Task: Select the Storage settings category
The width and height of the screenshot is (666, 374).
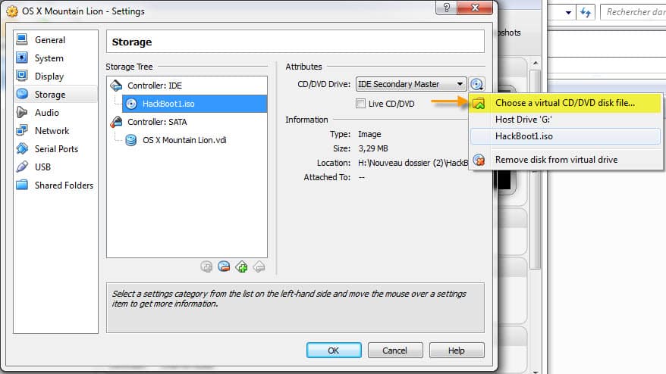Action: pyautogui.click(x=55, y=94)
